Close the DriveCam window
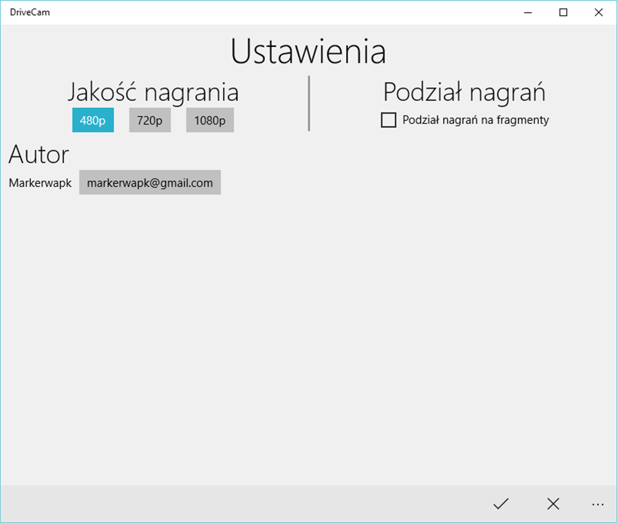This screenshot has height=523, width=617. tap(598, 12)
